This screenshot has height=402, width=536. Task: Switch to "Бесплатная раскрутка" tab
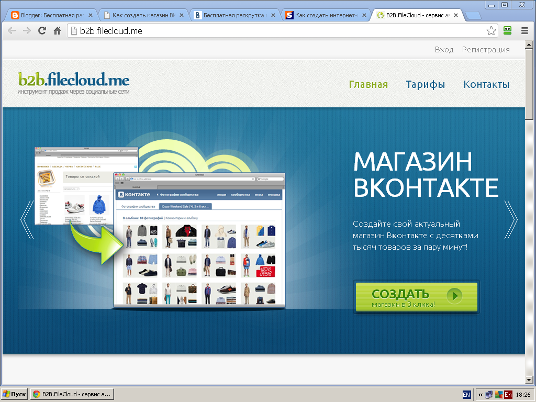tap(234, 15)
